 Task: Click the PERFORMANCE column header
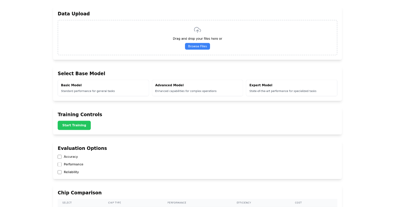pyautogui.click(x=177, y=203)
